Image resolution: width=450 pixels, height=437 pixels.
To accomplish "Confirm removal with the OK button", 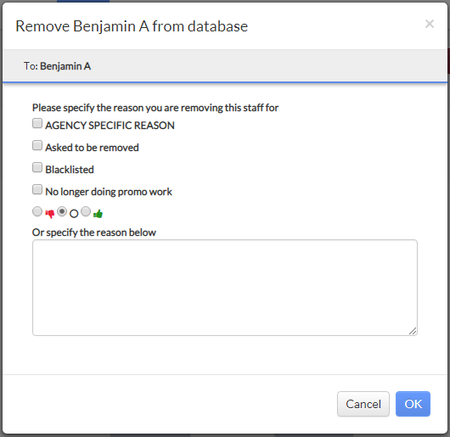I will click(413, 404).
